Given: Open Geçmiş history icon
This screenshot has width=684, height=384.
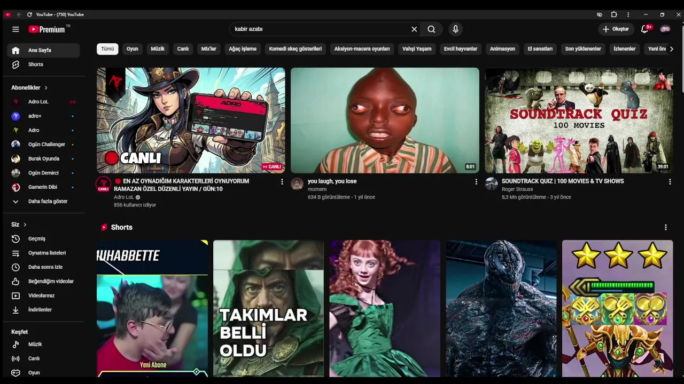Looking at the screenshot, I should [15, 239].
